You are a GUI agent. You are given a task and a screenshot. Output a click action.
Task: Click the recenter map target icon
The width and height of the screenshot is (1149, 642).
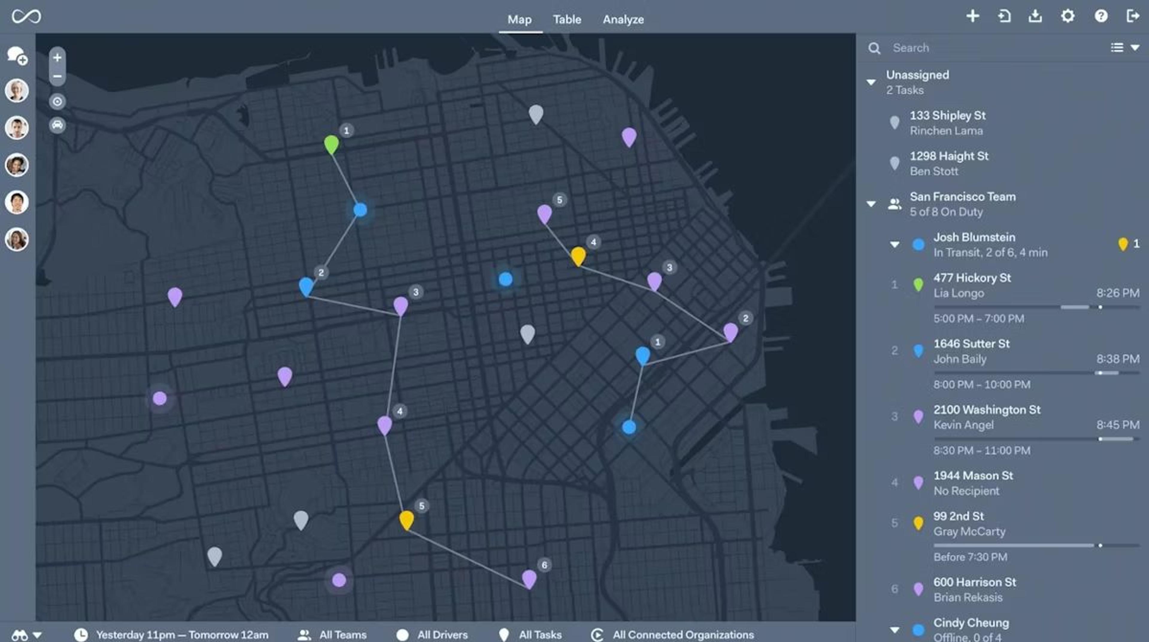pos(57,102)
